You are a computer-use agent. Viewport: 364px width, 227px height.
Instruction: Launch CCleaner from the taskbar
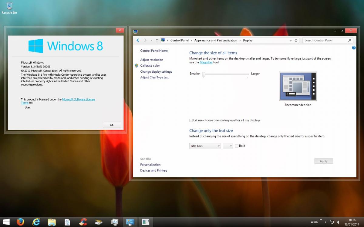[x=83, y=222]
